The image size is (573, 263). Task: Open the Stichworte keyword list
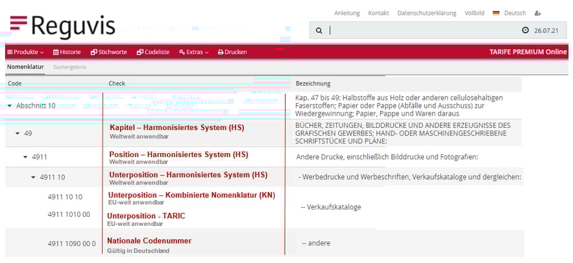pos(108,52)
